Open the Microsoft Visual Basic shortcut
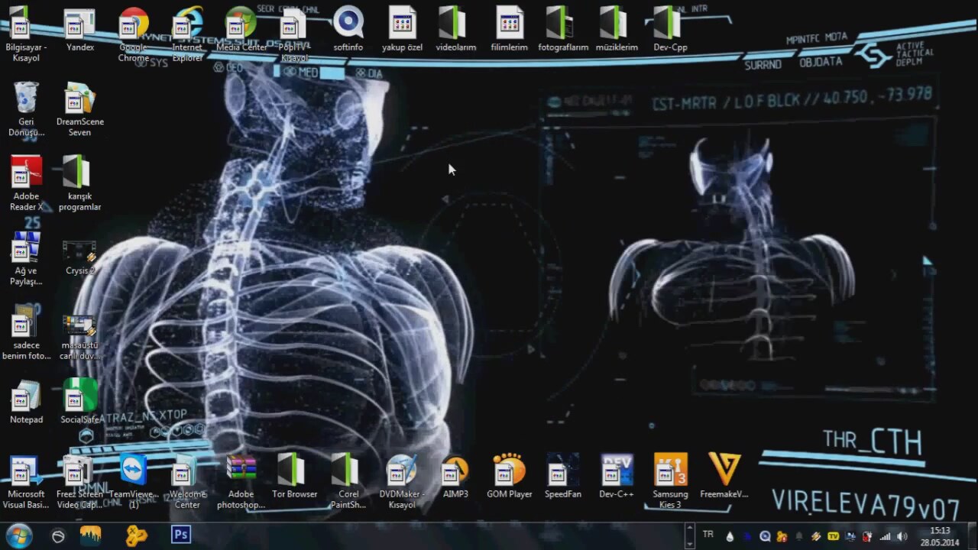The height and width of the screenshot is (550, 978). point(26,482)
